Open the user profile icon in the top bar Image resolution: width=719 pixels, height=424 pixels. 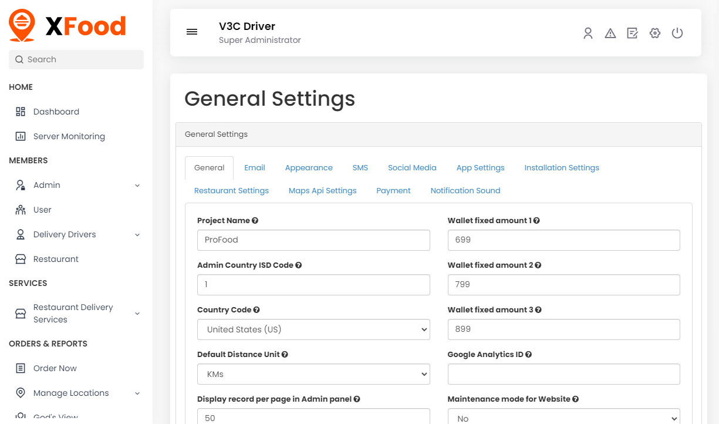[x=588, y=33]
